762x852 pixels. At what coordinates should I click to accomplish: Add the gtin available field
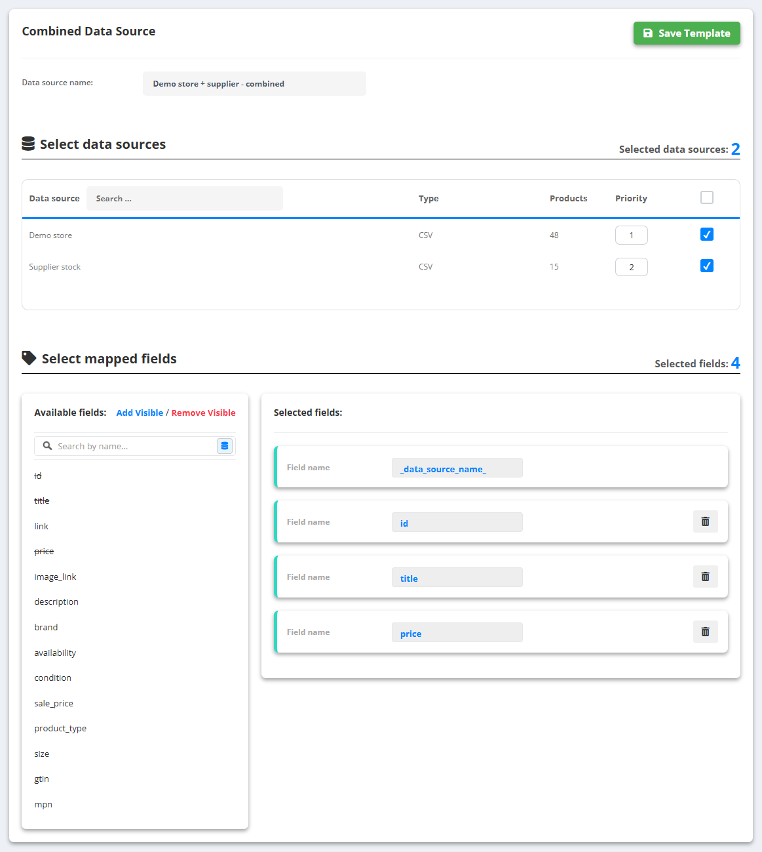click(x=42, y=779)
